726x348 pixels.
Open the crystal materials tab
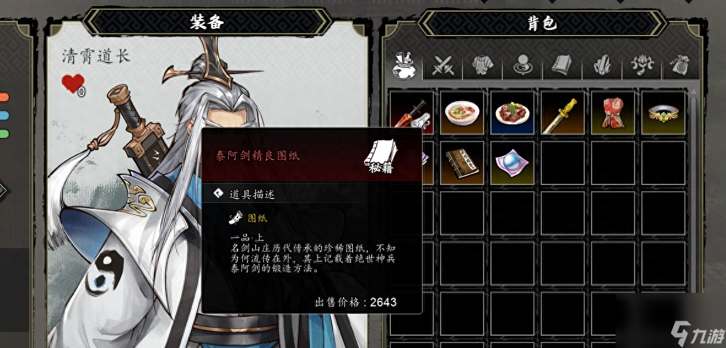[x=602, y=66]
